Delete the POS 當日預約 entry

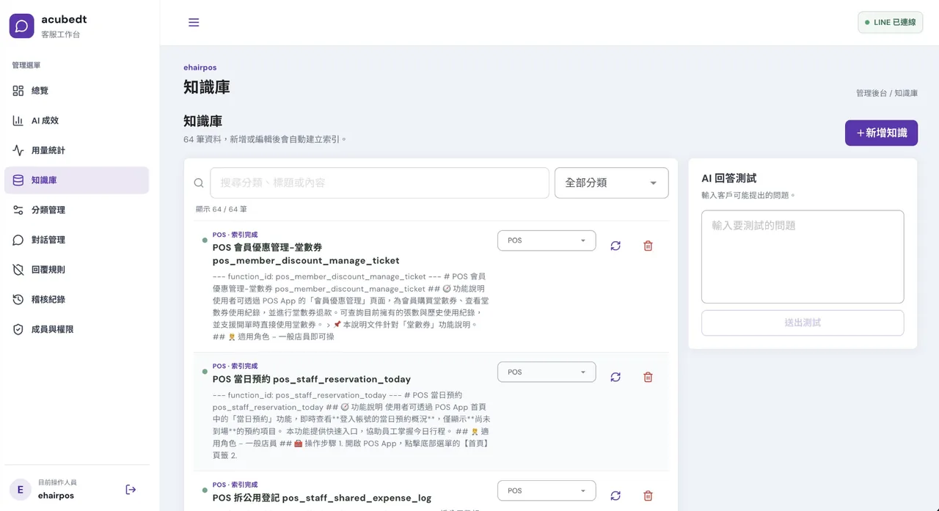(648, 377)
